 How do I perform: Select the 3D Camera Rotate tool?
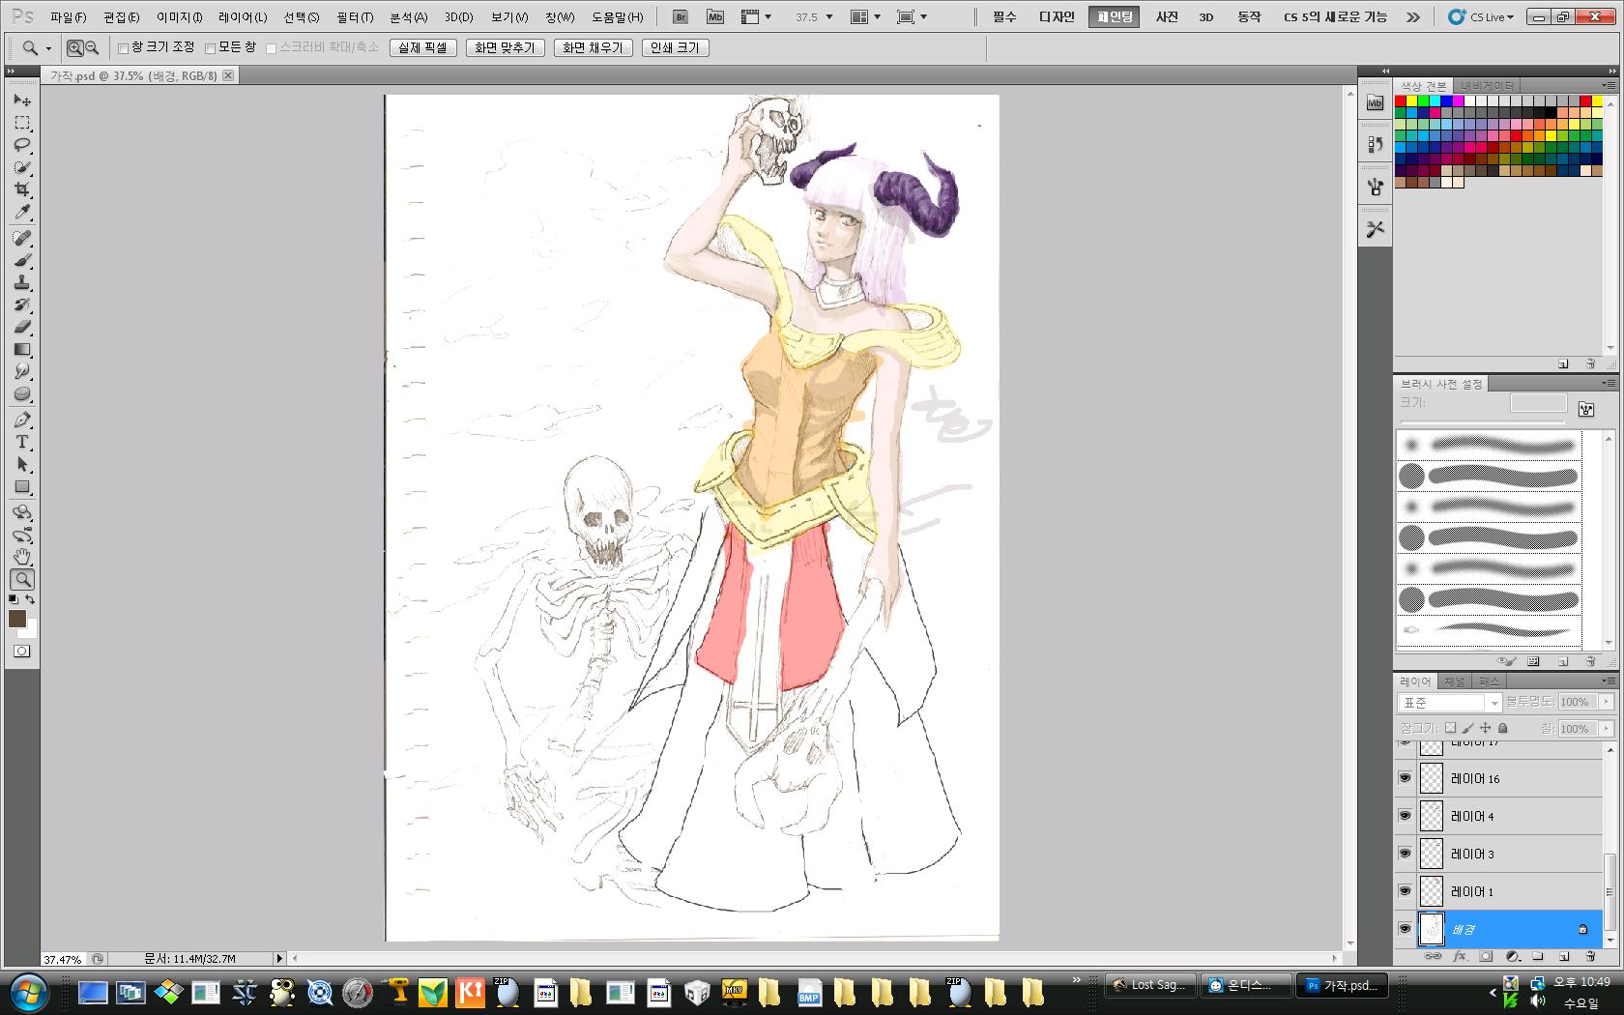tap(22, 535)
